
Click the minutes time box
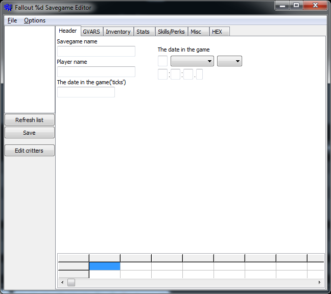point(175,74)
